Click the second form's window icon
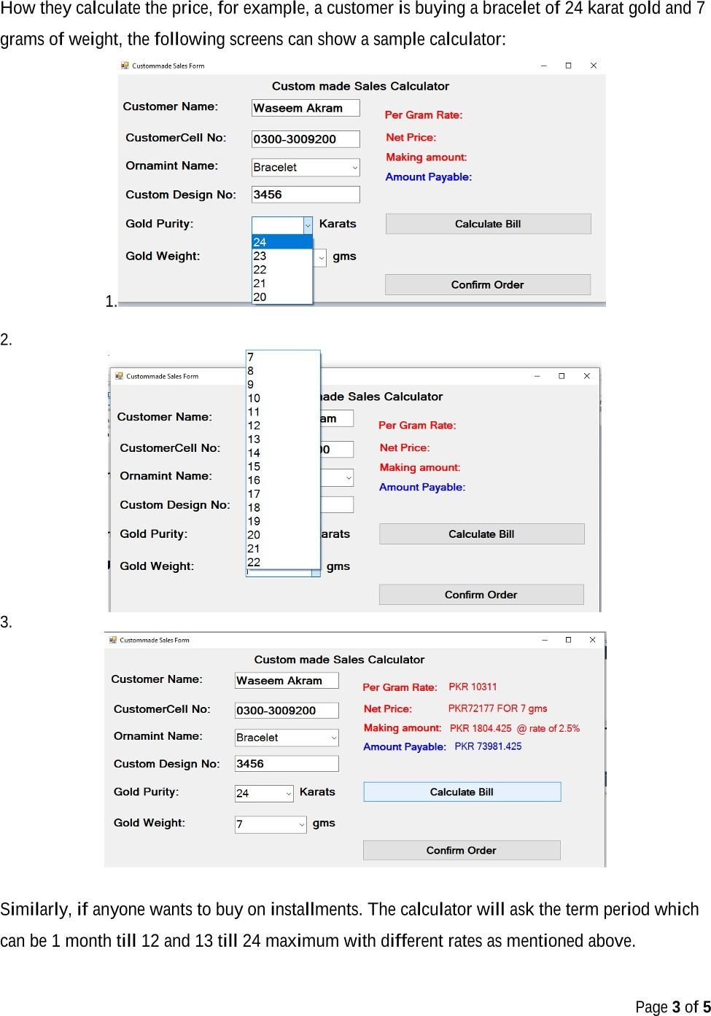Viewport: 711px width, 1016px height. 119,376
